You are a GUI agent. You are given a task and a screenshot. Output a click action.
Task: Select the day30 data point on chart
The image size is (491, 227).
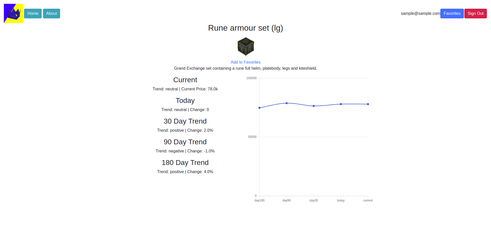tap(314, 106)
